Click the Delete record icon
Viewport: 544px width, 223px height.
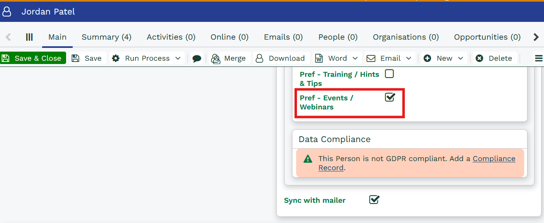[x=479, y=58]
